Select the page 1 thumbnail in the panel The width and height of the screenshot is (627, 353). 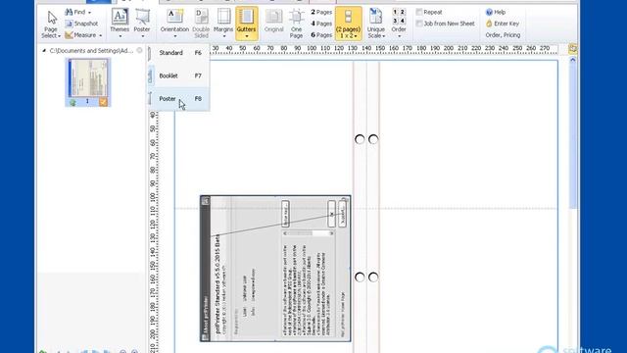coord(88,82)
